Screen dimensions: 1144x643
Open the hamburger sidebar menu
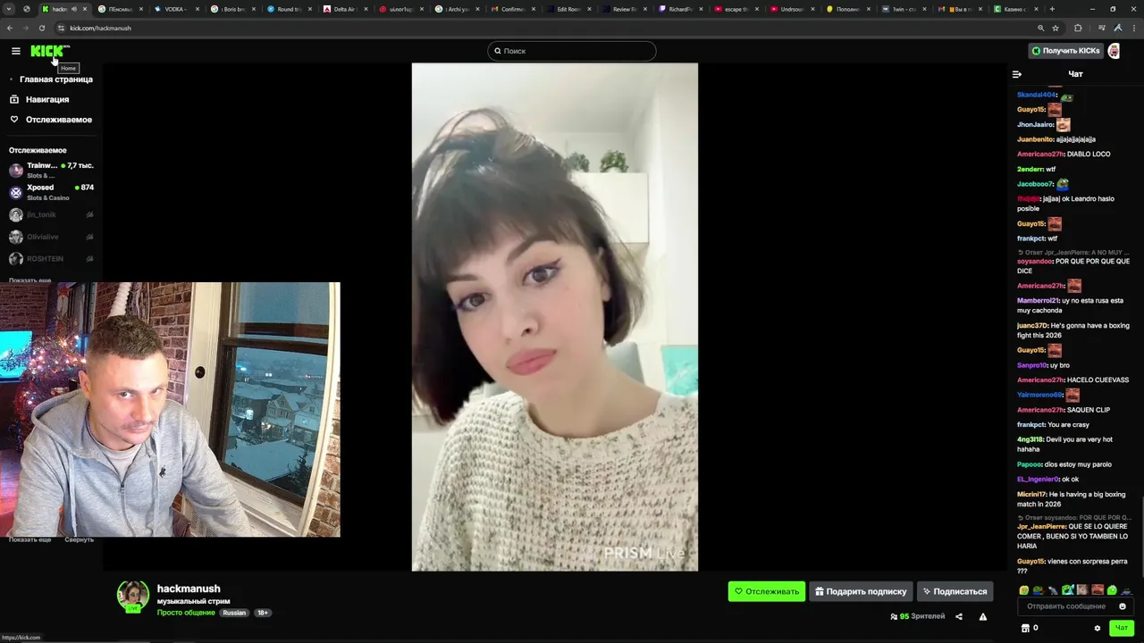pos(15,51)
